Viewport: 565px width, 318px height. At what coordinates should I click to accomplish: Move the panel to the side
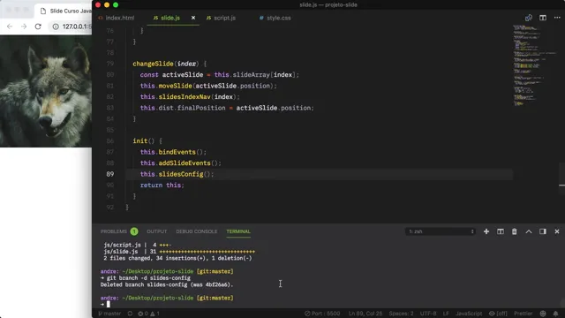[x=543, y=231]
